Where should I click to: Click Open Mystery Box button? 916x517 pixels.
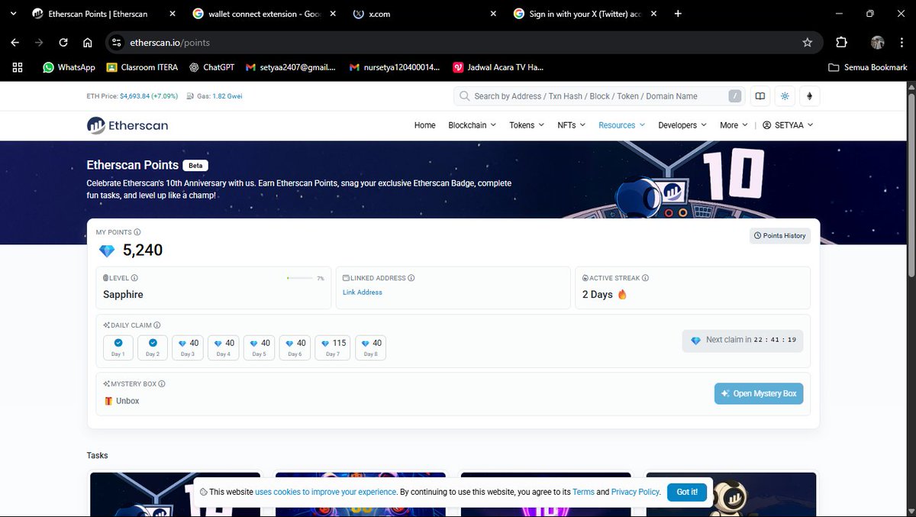point(759,393)
